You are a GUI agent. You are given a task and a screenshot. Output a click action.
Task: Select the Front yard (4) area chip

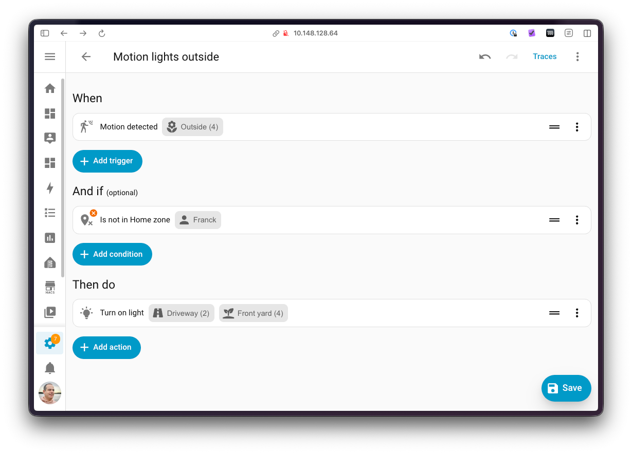click(254, 313)
